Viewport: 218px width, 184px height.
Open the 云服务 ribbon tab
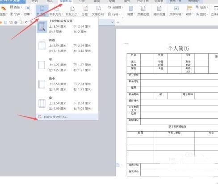(159, 1)
